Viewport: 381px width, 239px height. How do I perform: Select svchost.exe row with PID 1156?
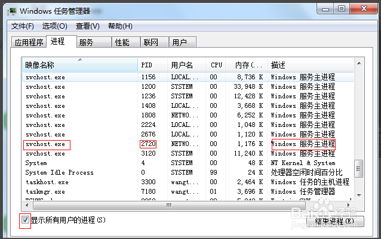click(x=188, y=77)
